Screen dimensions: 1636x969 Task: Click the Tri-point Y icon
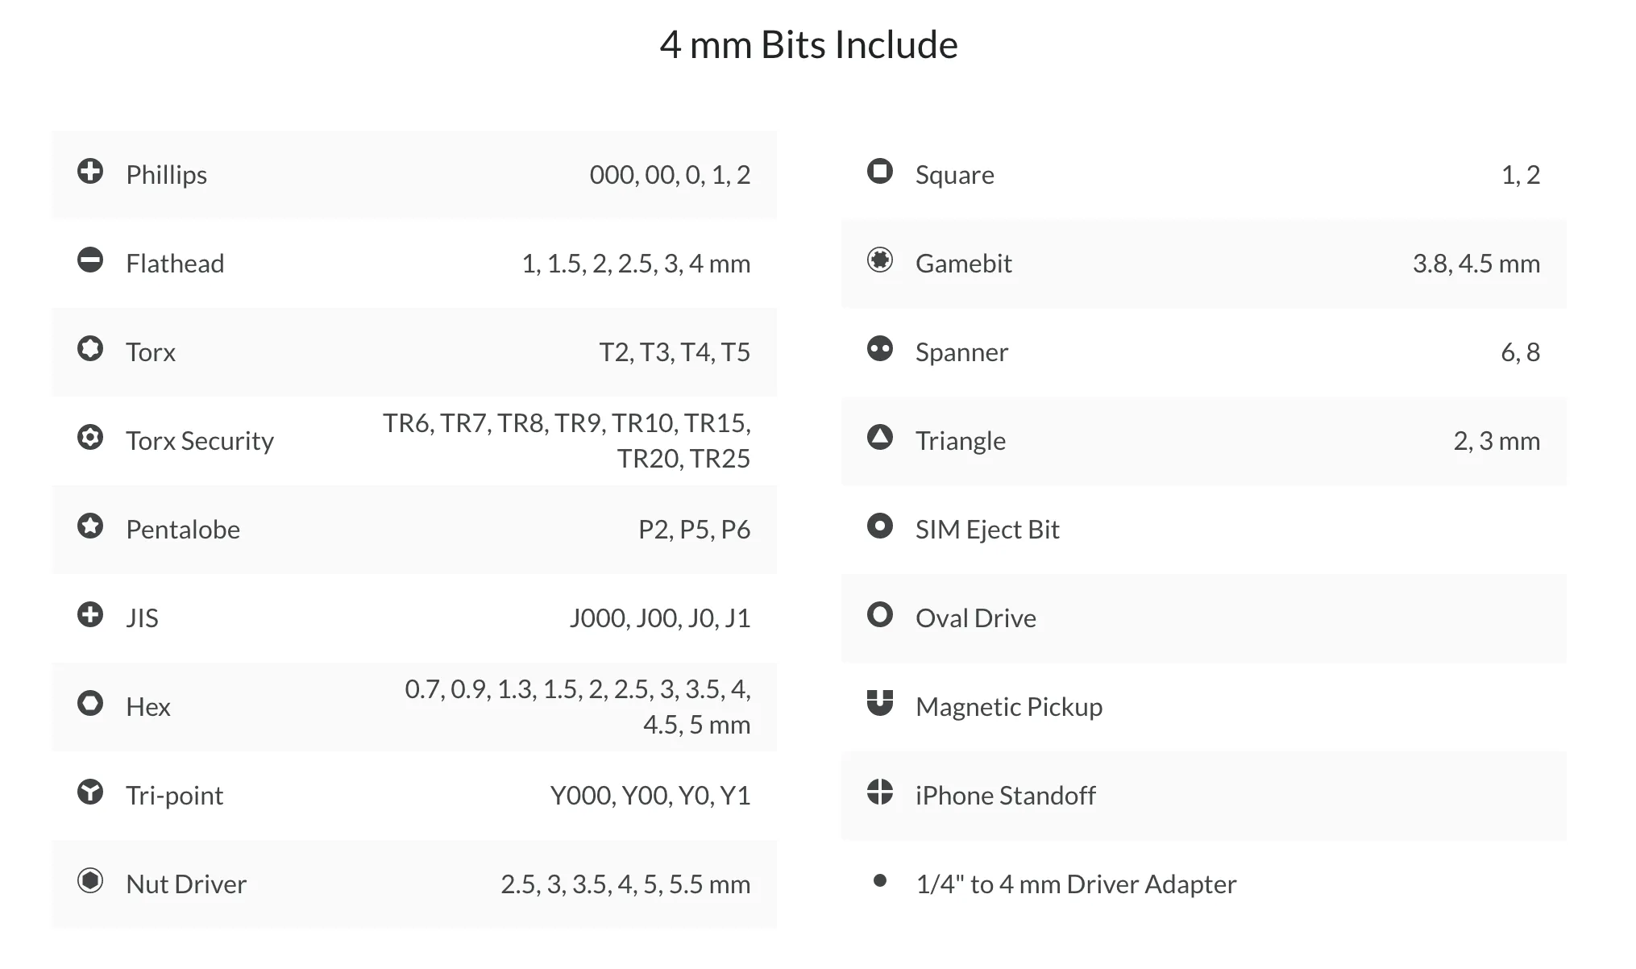[x=90, y=792]
